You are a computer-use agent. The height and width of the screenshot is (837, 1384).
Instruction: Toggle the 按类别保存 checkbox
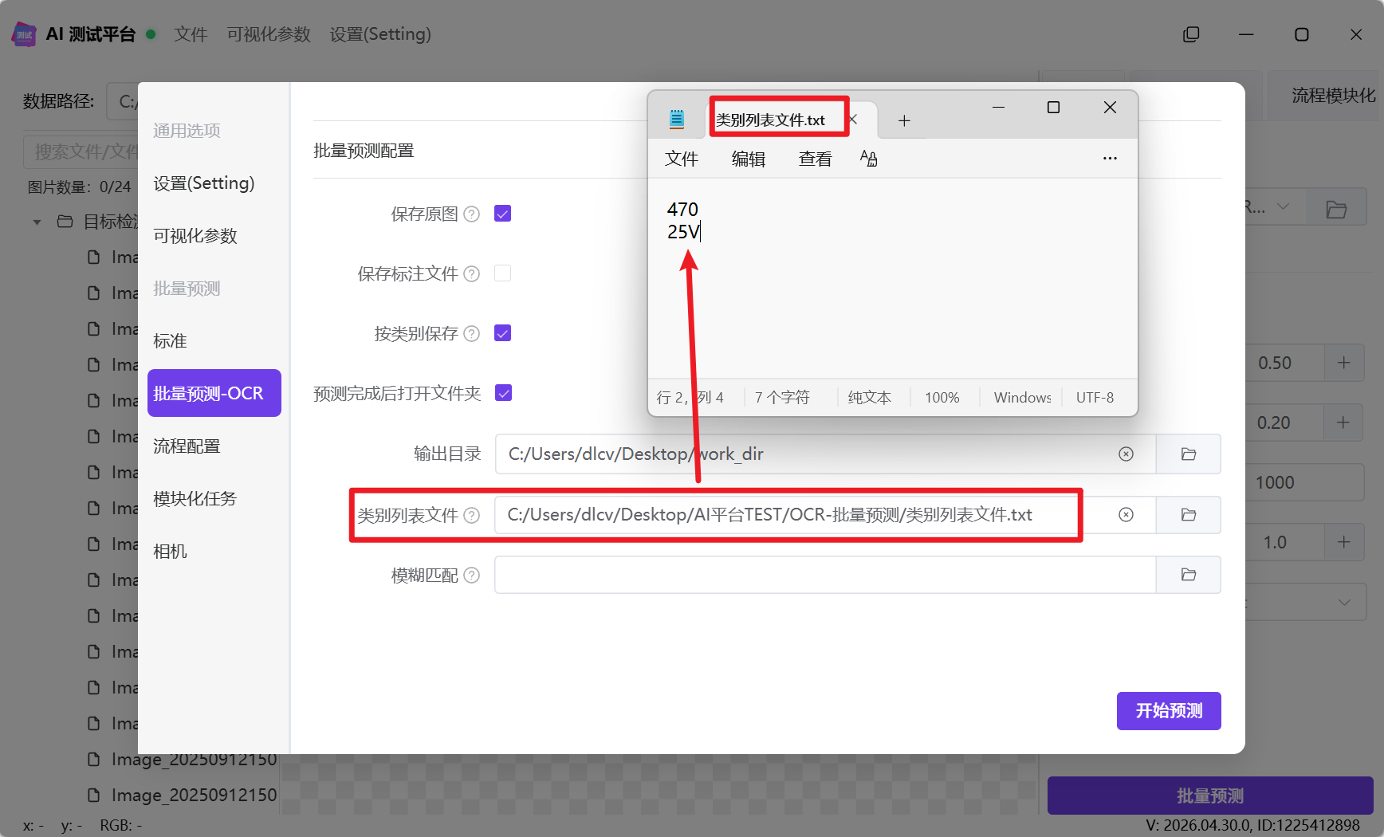[502, 333]
